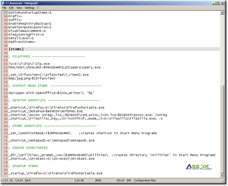
Task: Click the Notepad2 title bar document icon
Action: (3, 3)
